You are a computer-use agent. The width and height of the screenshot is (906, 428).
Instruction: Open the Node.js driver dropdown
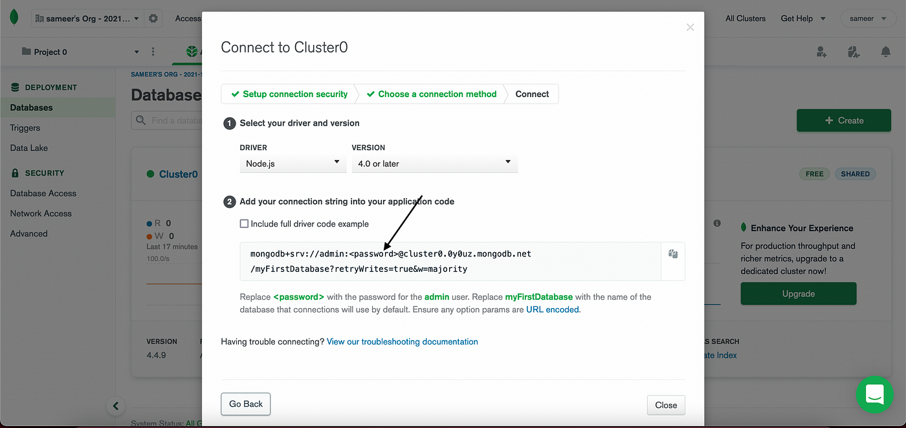[x=293, y=163]
